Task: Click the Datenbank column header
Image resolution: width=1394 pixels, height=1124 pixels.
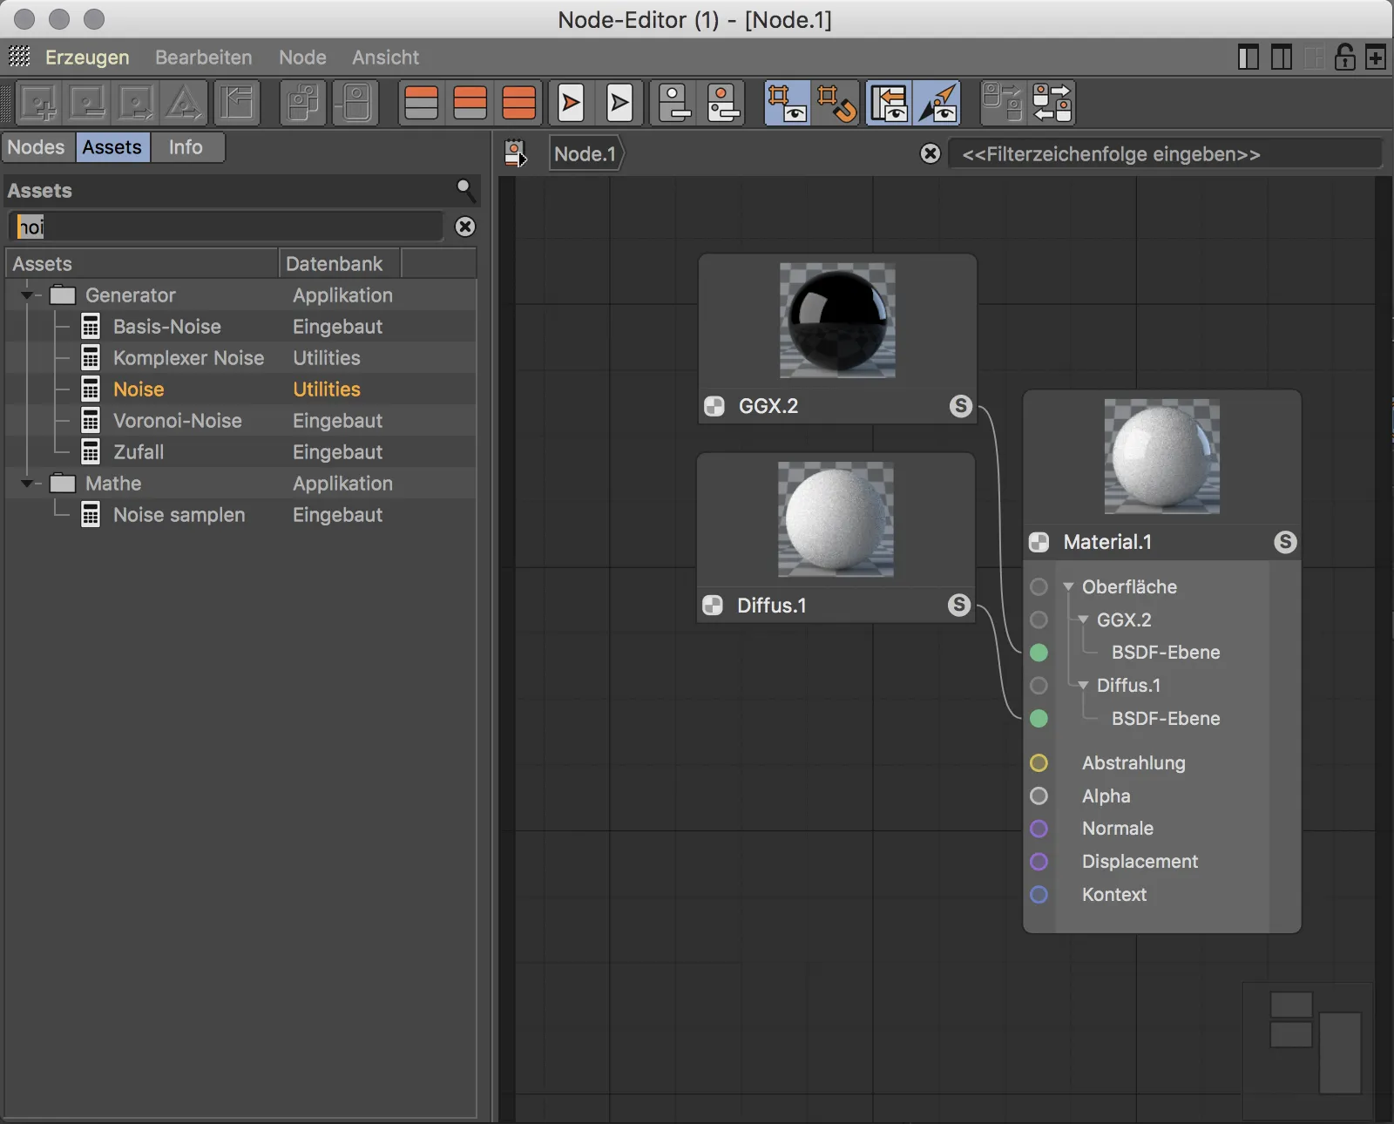Action: (x=340, y=263)
